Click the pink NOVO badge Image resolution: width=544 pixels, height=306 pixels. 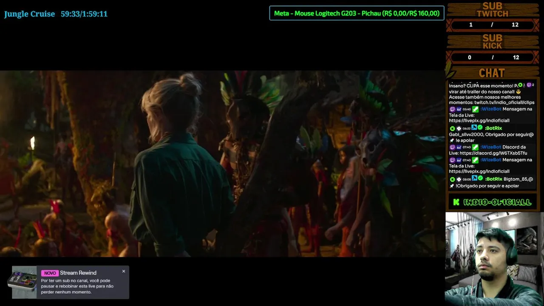pos(50,273)
